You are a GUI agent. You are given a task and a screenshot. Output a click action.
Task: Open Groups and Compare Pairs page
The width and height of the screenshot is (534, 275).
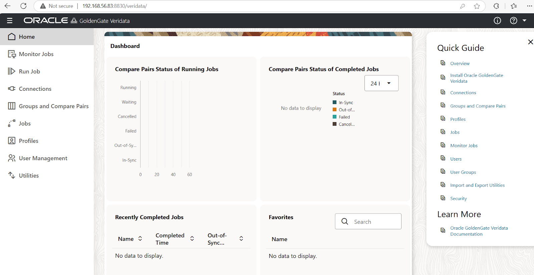[x=47, y=106]
